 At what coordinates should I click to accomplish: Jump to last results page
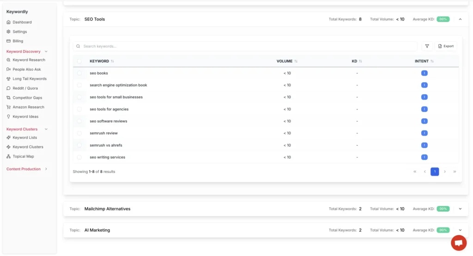coord(455,172)
